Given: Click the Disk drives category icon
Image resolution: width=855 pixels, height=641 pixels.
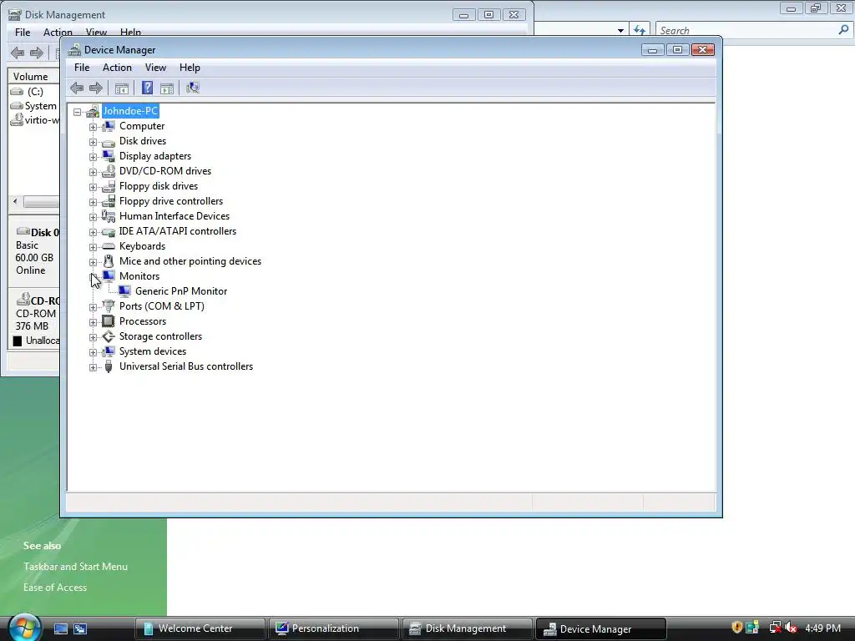Looking at the screenshot, I should (x=109, y=142).
